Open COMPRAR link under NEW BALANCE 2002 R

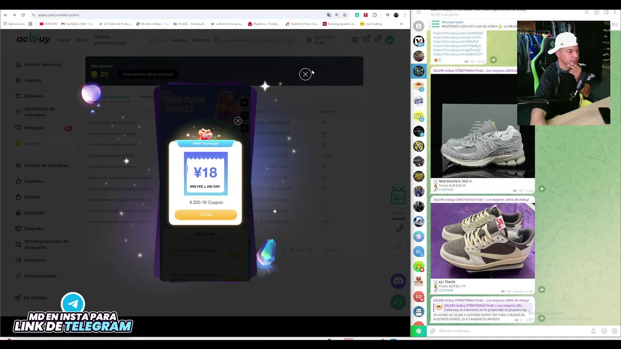(x=446, y=190)
